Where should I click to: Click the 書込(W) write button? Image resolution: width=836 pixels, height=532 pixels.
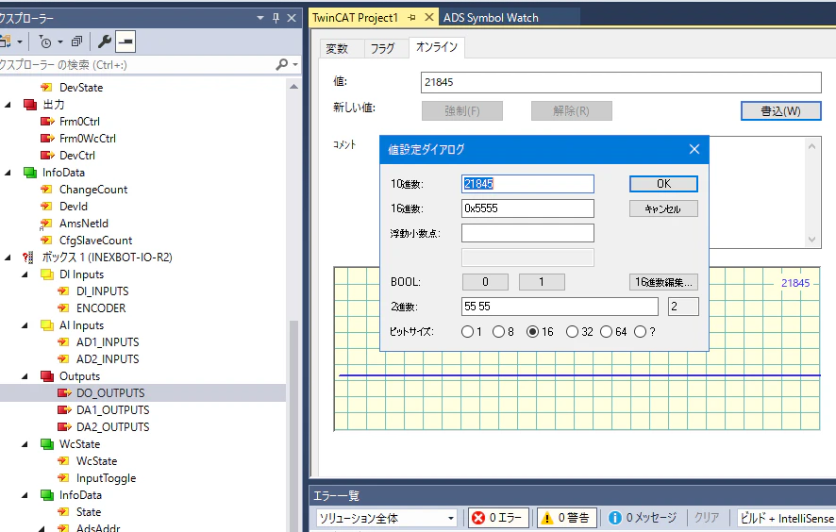[x=780, y=111]
